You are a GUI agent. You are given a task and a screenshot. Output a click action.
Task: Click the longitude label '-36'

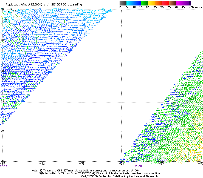tap(122, 163)
